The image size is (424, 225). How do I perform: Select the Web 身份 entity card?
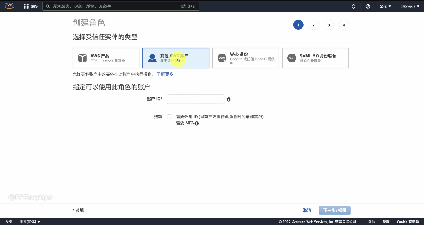246,58
